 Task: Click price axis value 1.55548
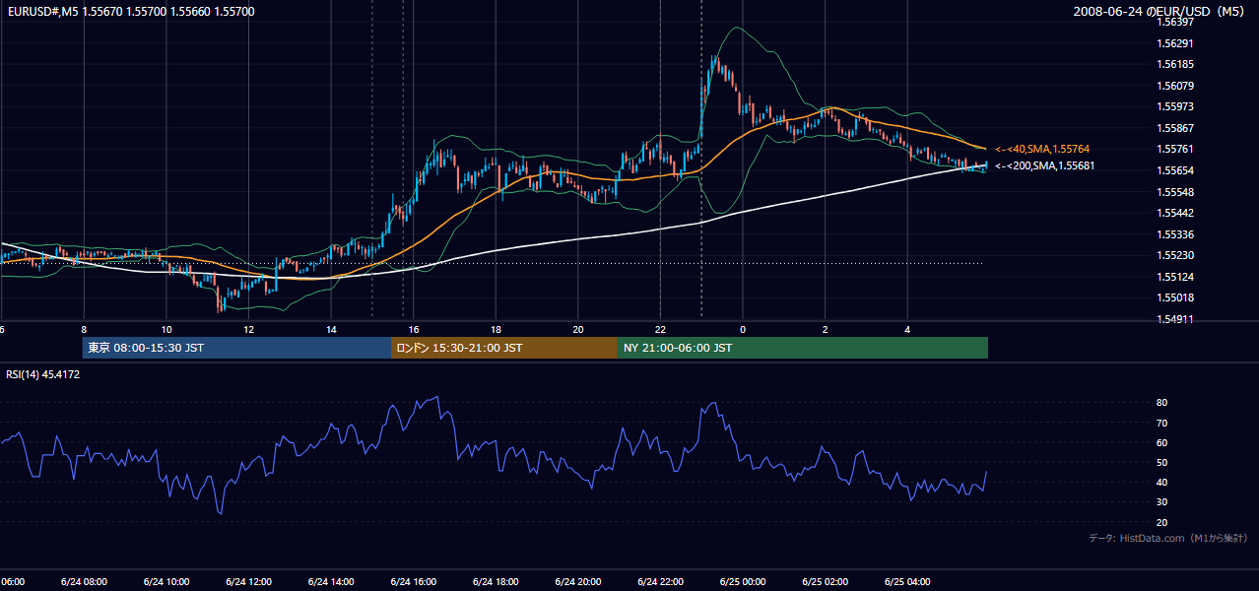click(x=1176, y=192)
